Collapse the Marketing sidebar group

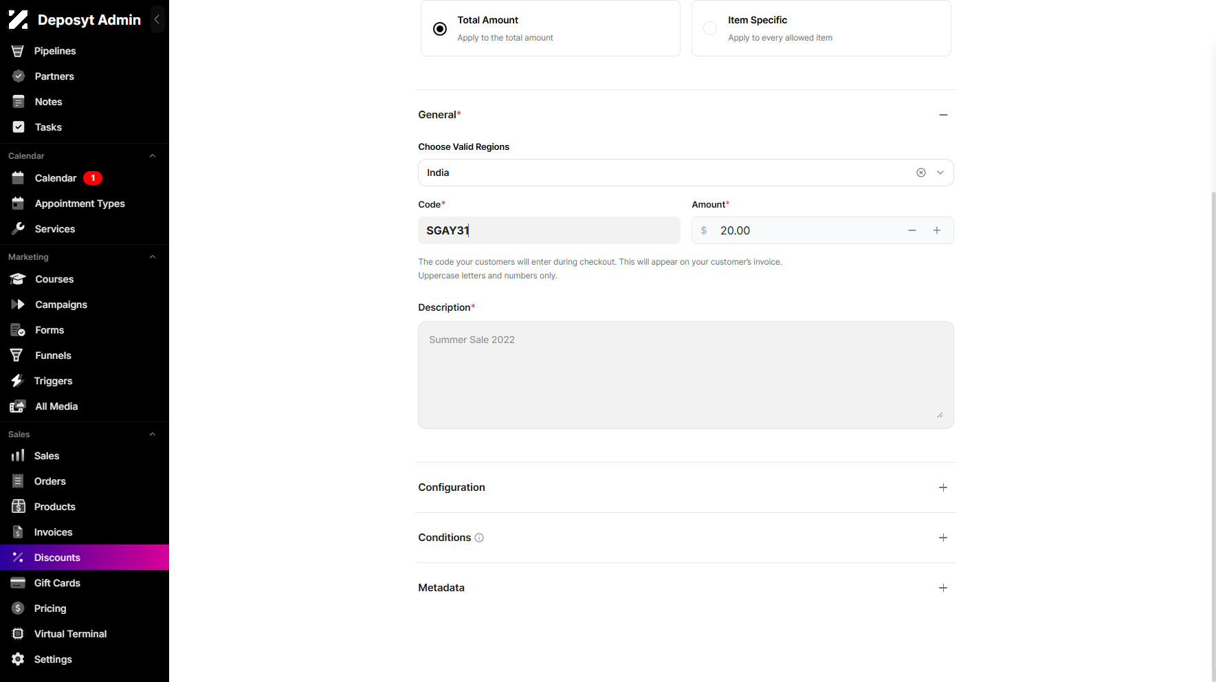click(153, 257)
